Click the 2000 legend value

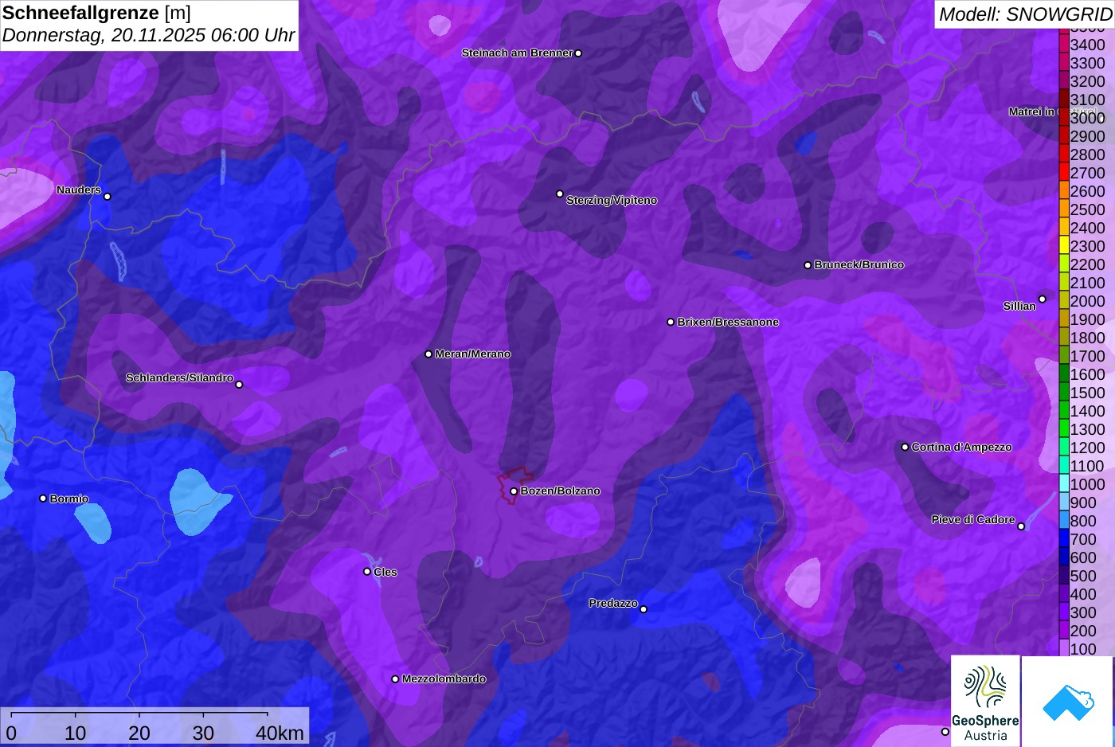pyautogui.click(x=1087, y=301)
